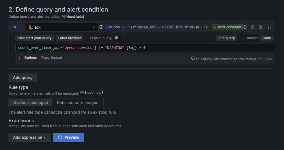Click the drag handle icon for query A
284x150 pixels.
tap(269, 27)
